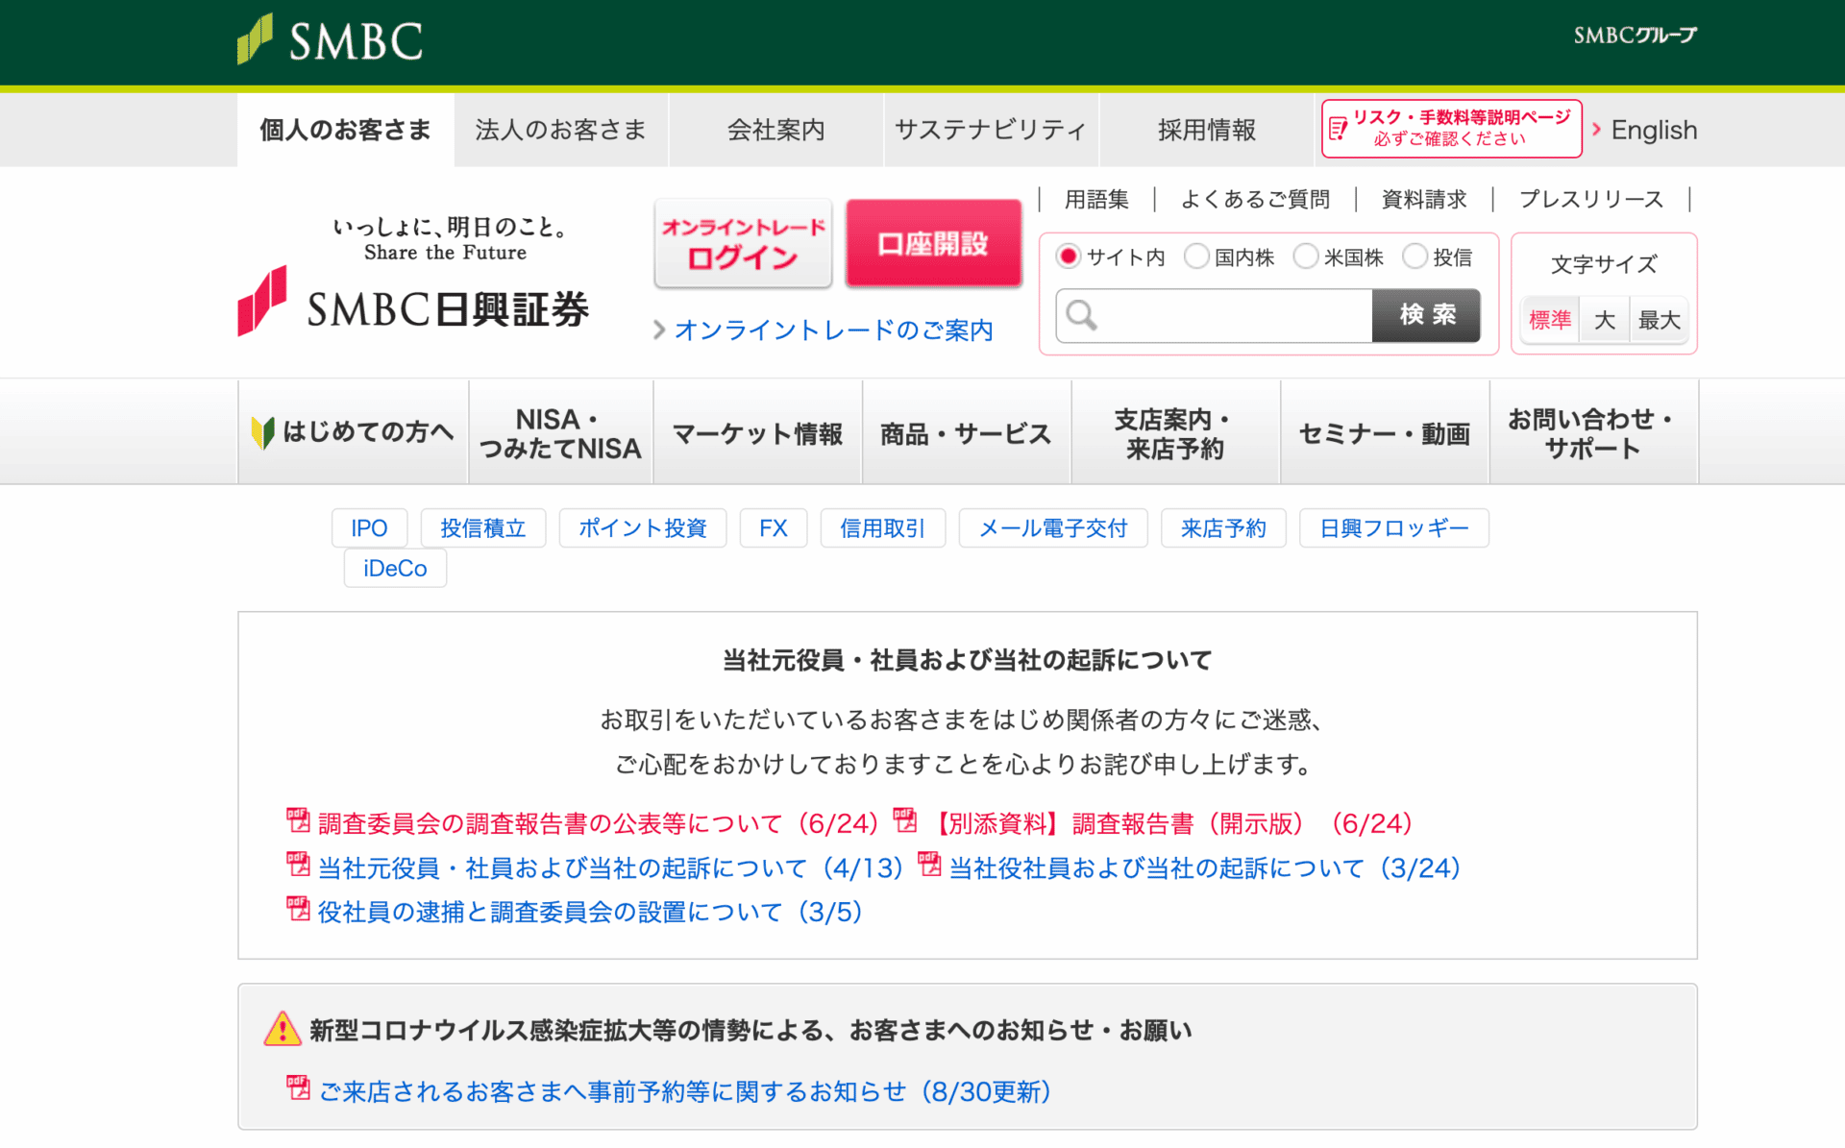This screenshot has width=1845, height=1148.
Task: Select the 投信 search radio button
Action: pyautogui.click(x=1415, y=256)
